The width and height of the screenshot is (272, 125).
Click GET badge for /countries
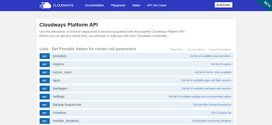click(45, 113)
